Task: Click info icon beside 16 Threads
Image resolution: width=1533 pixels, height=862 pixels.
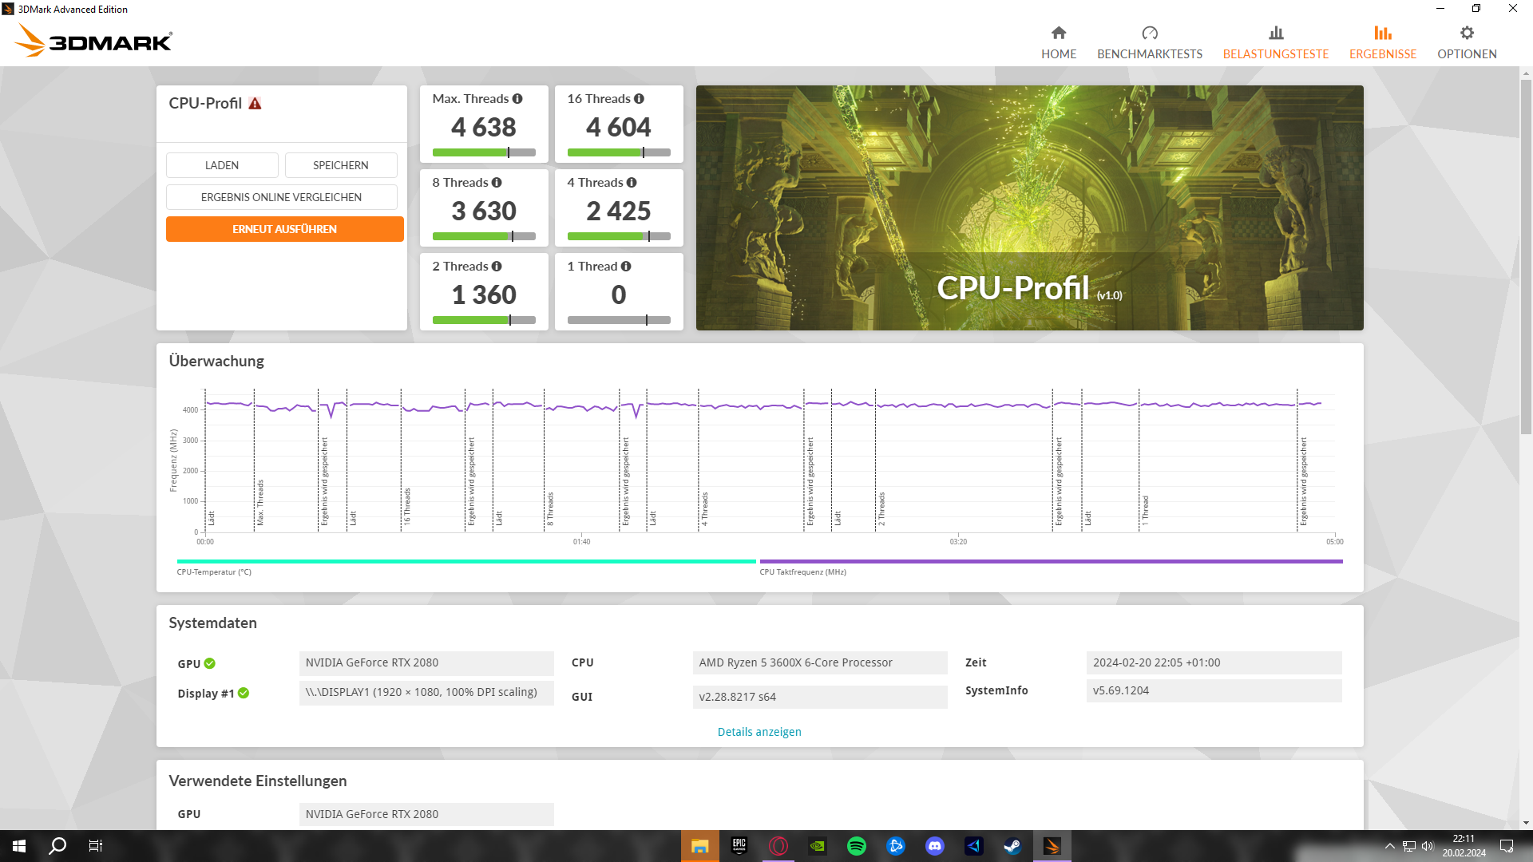Action: (x=639, y=99)
